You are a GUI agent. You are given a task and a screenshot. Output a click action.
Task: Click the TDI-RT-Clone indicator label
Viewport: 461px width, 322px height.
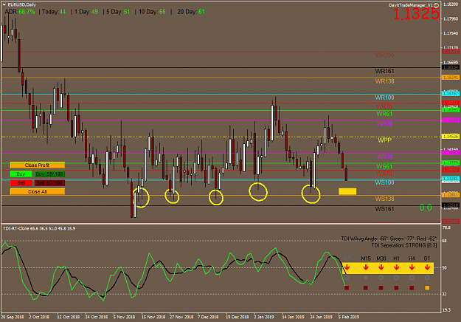[39, 228]
